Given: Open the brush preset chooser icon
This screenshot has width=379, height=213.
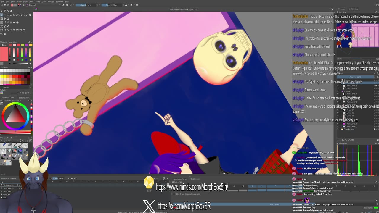Looking at the screenshot, I should click(27, 5).
